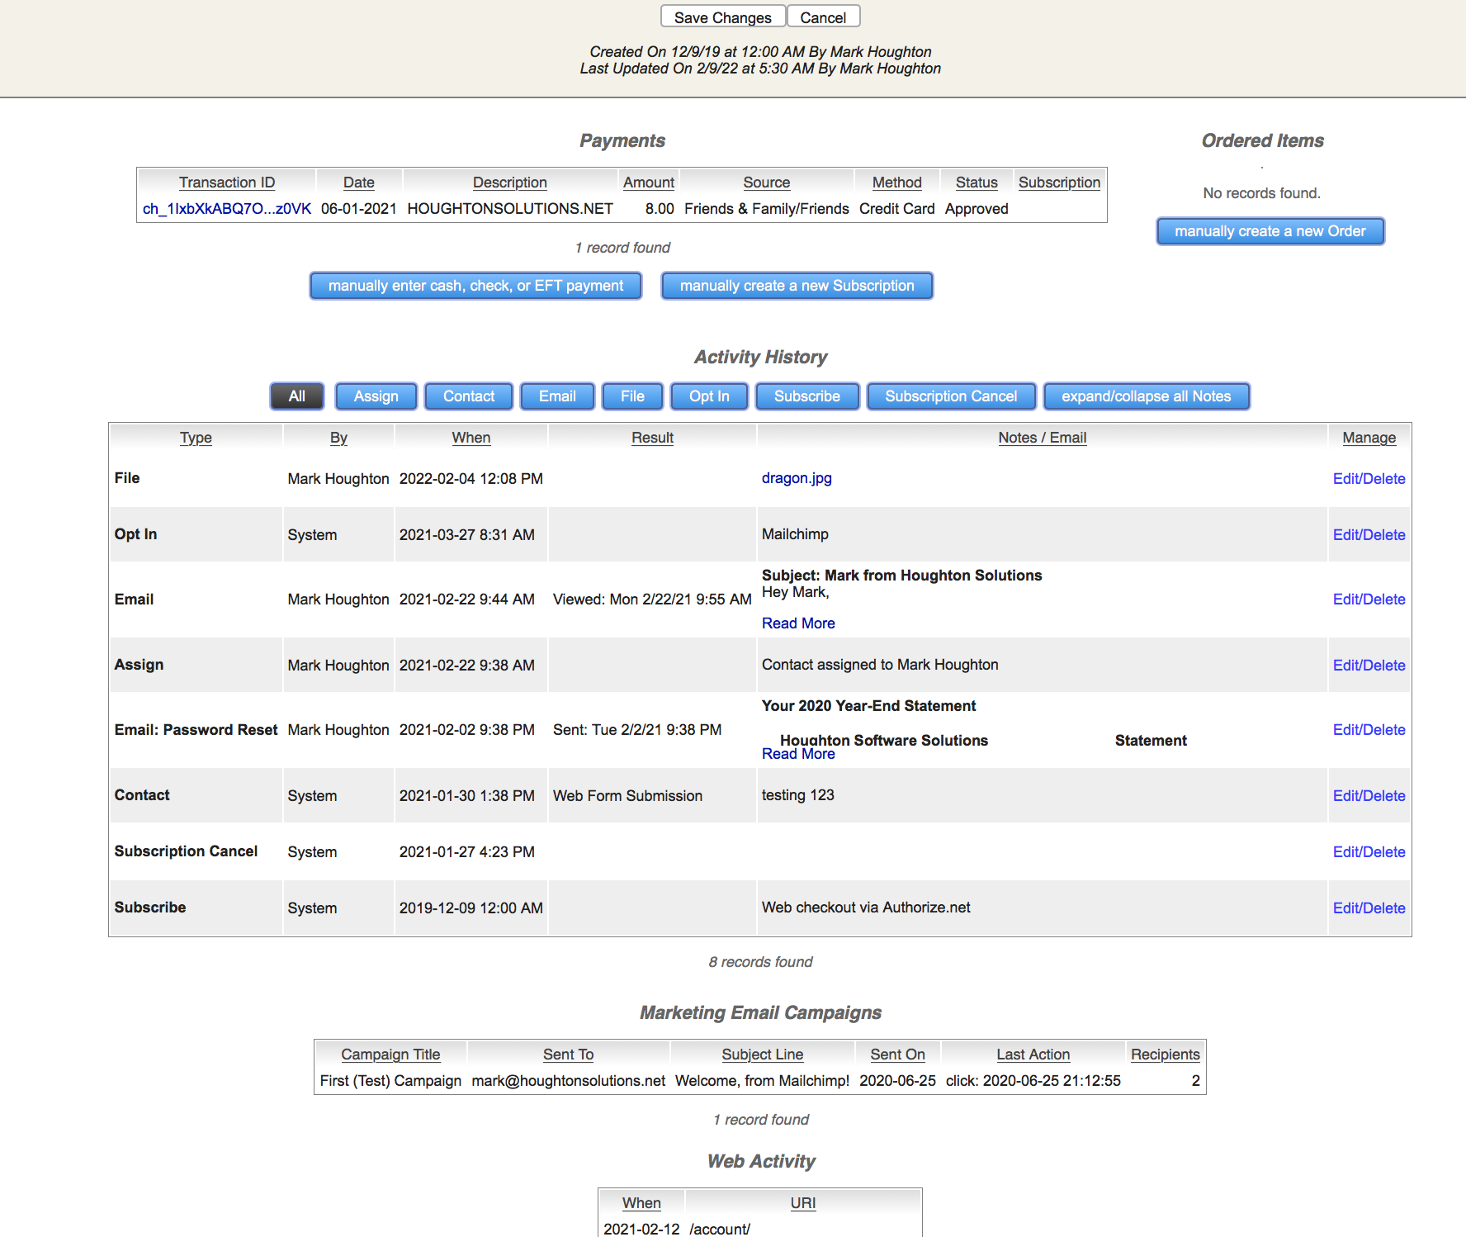
Task: Click Edit/Delete for the Opt In row
Action: tap(1369, 535)
